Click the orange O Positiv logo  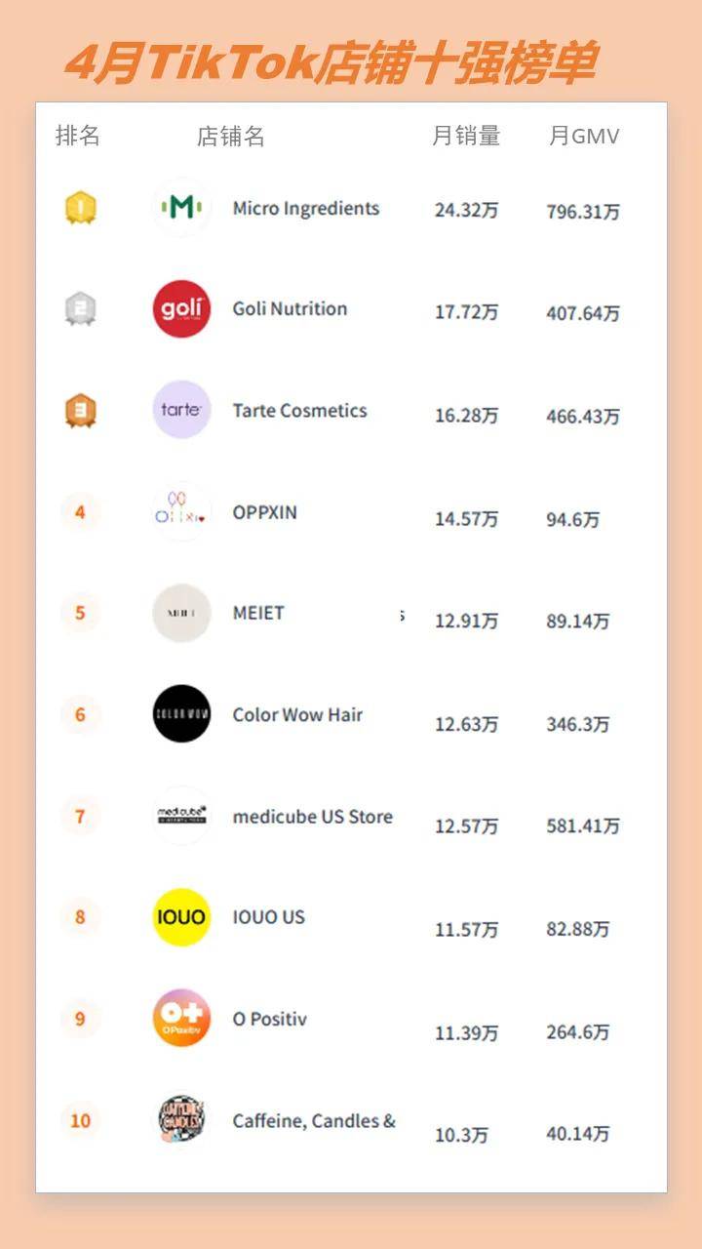click(181, 1018)
